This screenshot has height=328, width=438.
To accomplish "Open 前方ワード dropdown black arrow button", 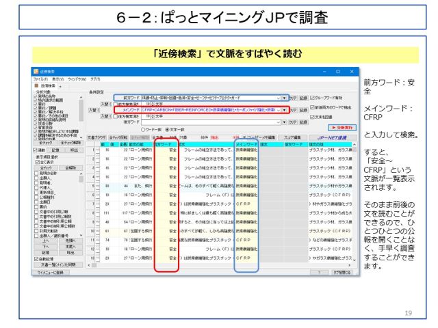I will tap(285, 98).
